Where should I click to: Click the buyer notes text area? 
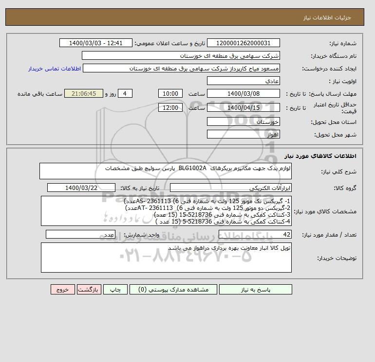(x=166, y=258)
